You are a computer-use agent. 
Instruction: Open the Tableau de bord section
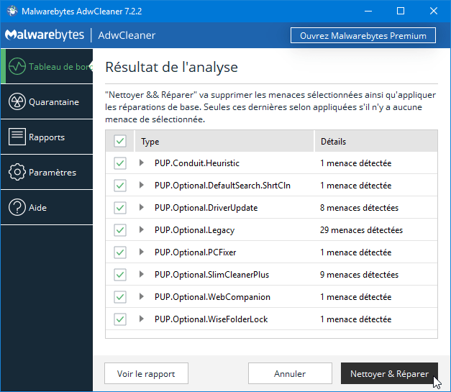47,66
